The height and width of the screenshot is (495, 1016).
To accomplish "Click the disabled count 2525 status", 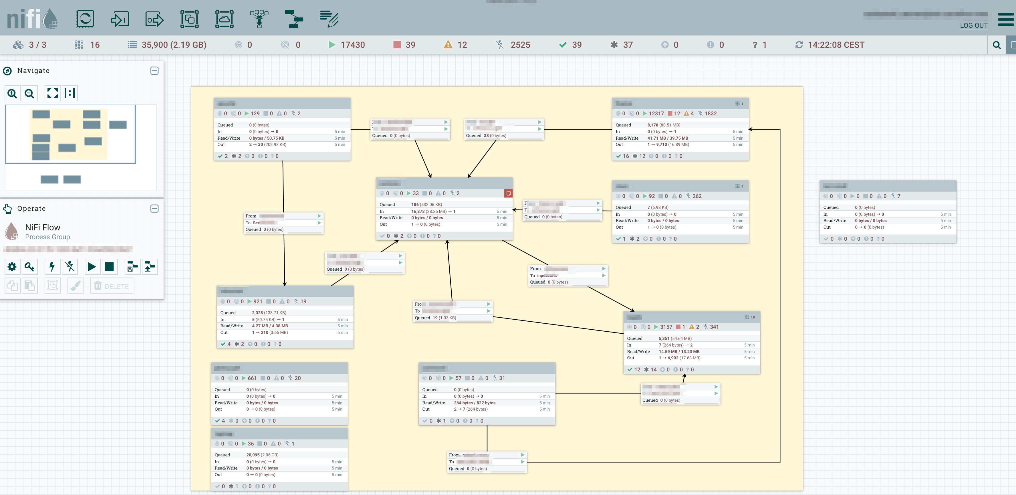I will coord(513,45).
